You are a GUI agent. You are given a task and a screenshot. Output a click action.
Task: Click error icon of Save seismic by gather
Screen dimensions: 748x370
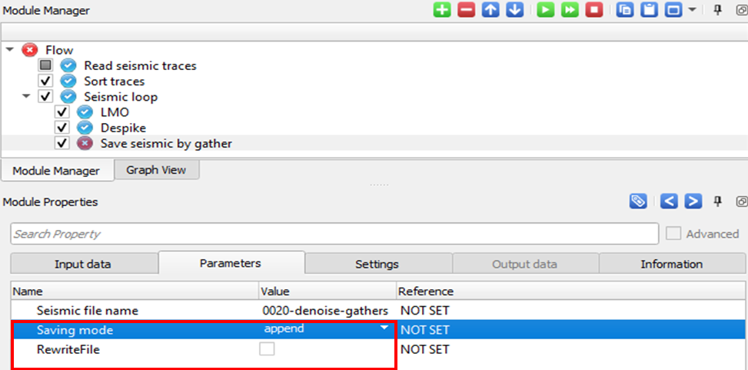click(85, 143)
